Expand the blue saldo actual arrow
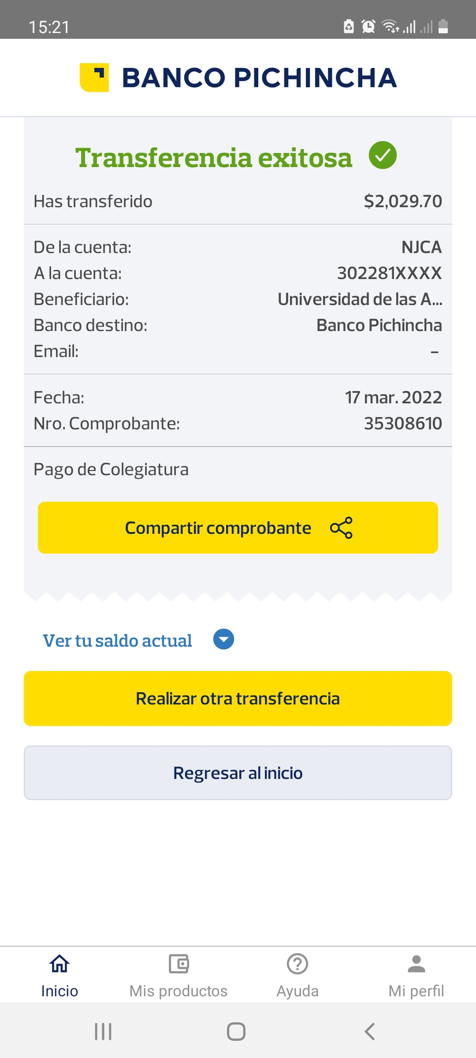 click(223, 639)
